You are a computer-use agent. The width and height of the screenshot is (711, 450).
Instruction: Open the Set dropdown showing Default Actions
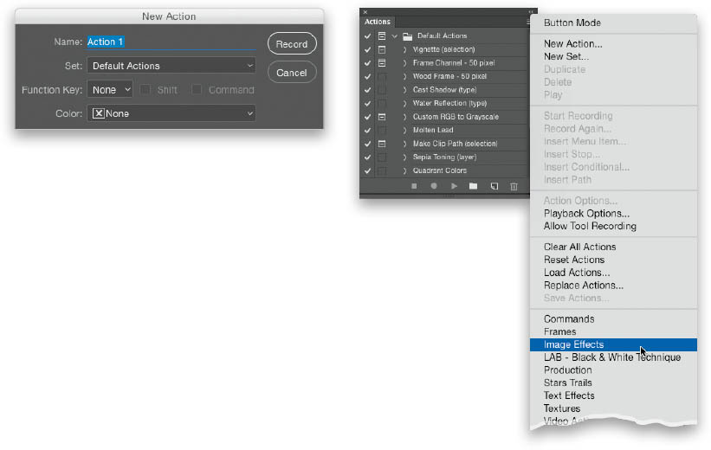point(171,66)
